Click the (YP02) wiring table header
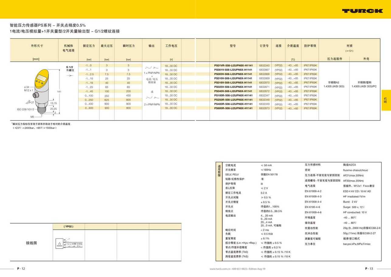The width and height of the screenshot is (391, 277). pos(68,226)
